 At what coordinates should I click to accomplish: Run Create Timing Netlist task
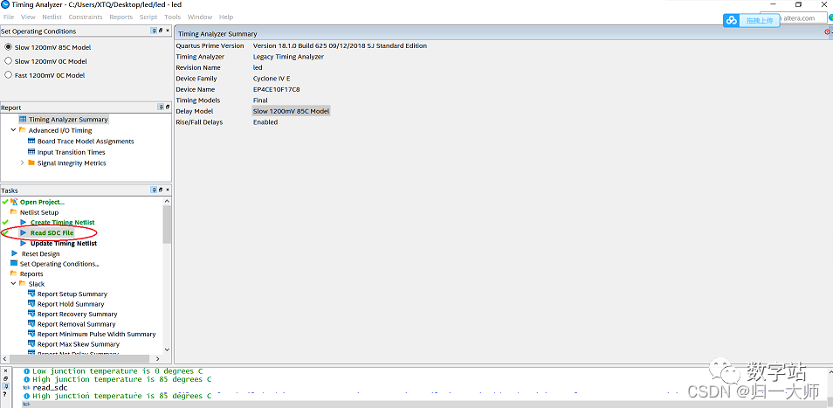(63, 223)
